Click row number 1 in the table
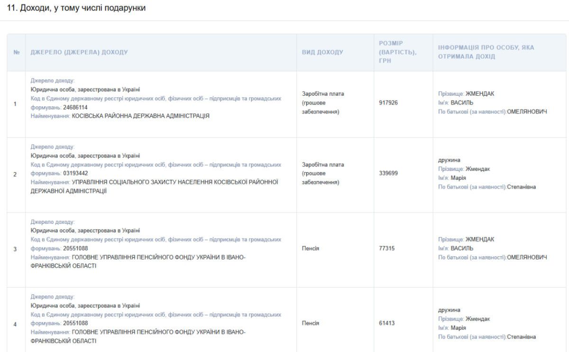The image size is (569, 352). [15, 104]
